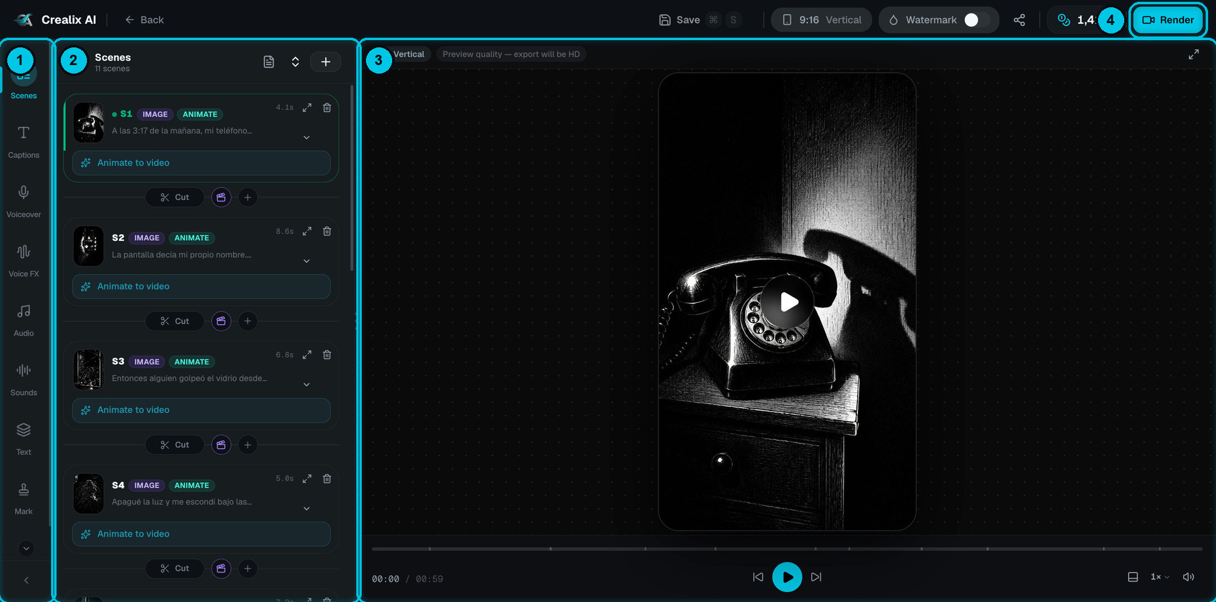Animate scene S4 to video
This screenshot has width=1216, height=602.
201,534
